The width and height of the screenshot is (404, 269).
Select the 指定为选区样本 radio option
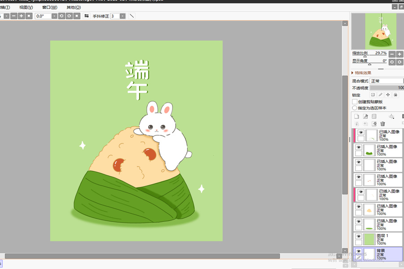tap(355, 108)
